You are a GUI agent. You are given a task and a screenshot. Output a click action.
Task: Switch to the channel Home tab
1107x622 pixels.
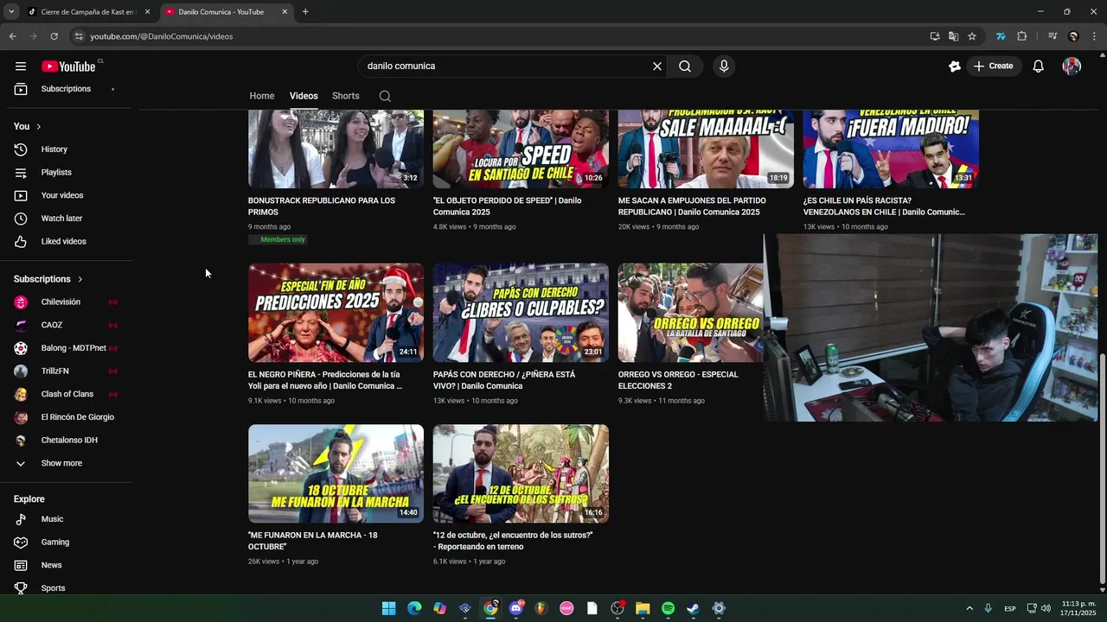click(262, 96)
